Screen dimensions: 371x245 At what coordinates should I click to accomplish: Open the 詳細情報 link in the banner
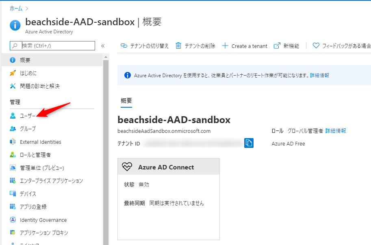tap(321, 75)
